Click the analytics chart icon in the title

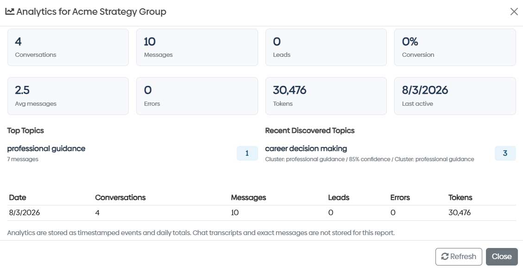10,12
